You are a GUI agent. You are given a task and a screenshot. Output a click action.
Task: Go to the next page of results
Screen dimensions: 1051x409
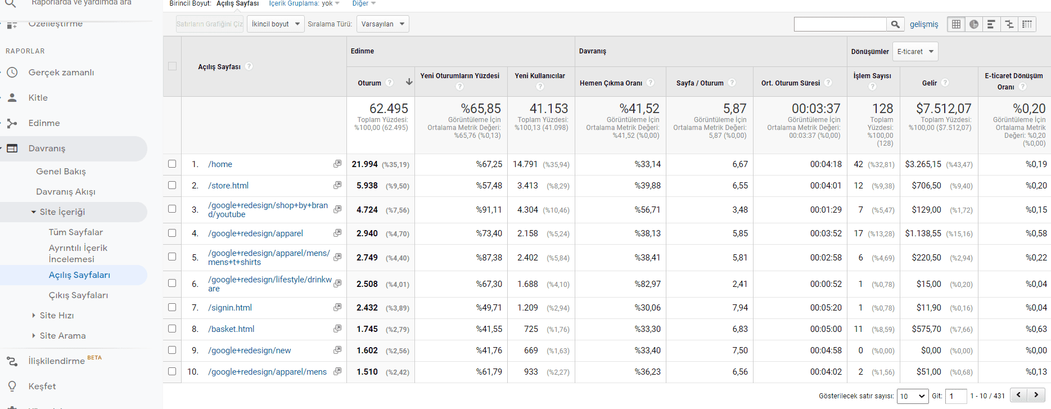point(1036,395)
